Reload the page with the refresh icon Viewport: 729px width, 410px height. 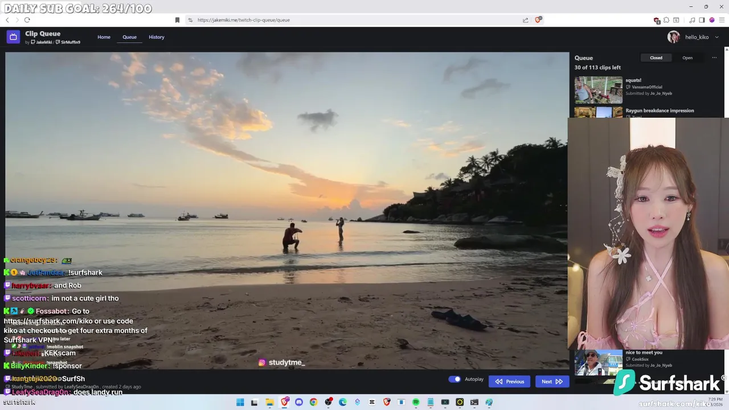pyautogui.click(x=27, y=20)
